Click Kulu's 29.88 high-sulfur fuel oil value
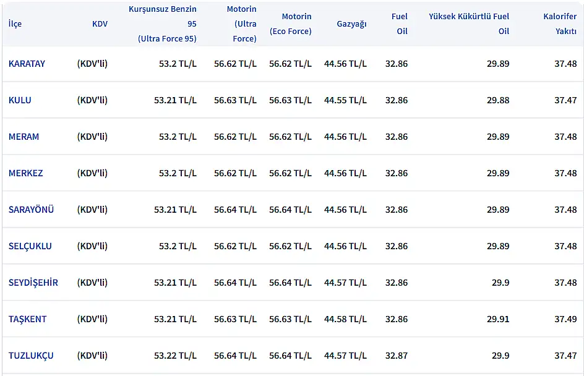This screenshot has width=584, height=376. tap(498, 100)
